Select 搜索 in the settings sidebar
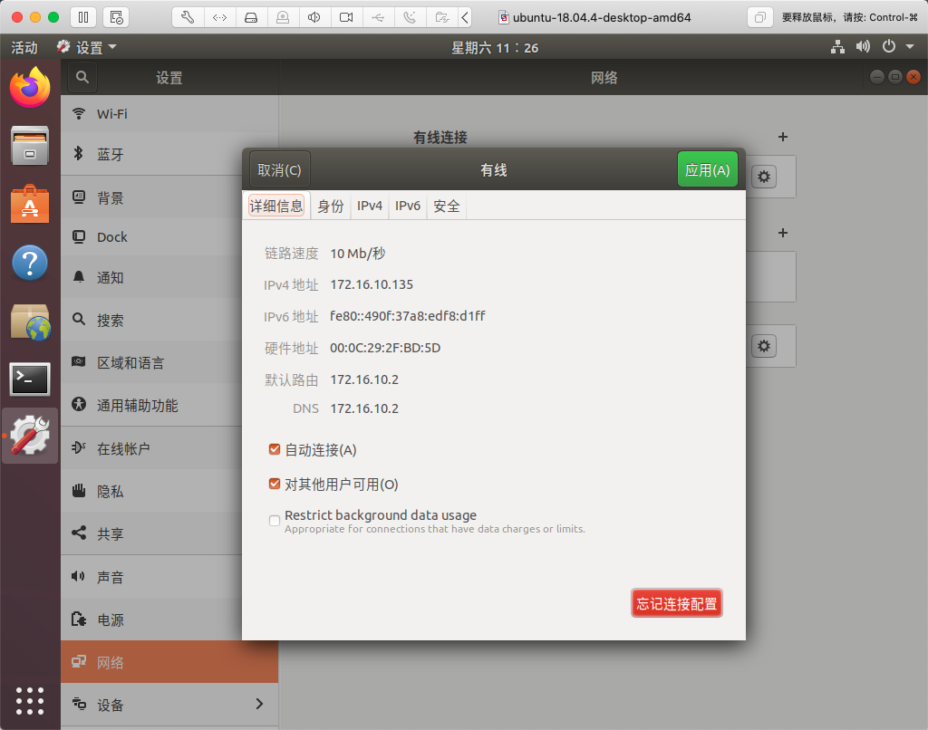The image size is (928, 730). pyautogui.click(x=169, y=320)
